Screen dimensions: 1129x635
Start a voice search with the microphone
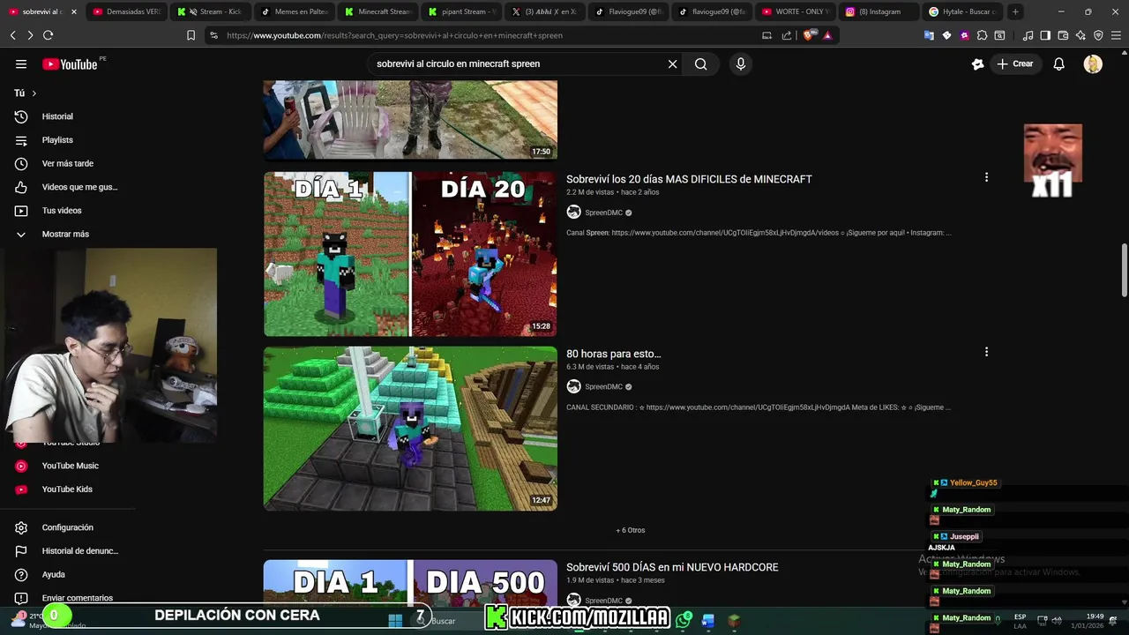(x=741, y=63)
